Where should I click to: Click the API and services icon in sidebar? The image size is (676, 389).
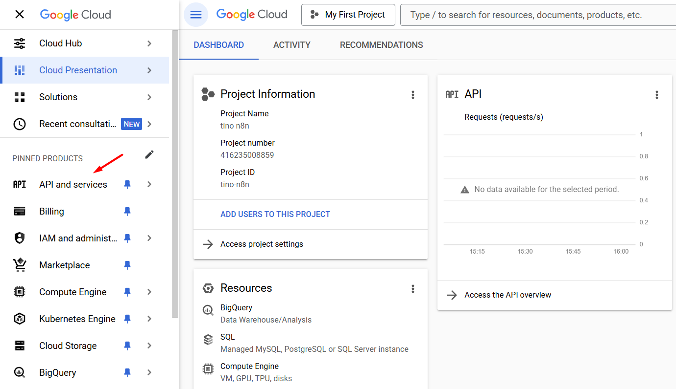pos(20,185)
